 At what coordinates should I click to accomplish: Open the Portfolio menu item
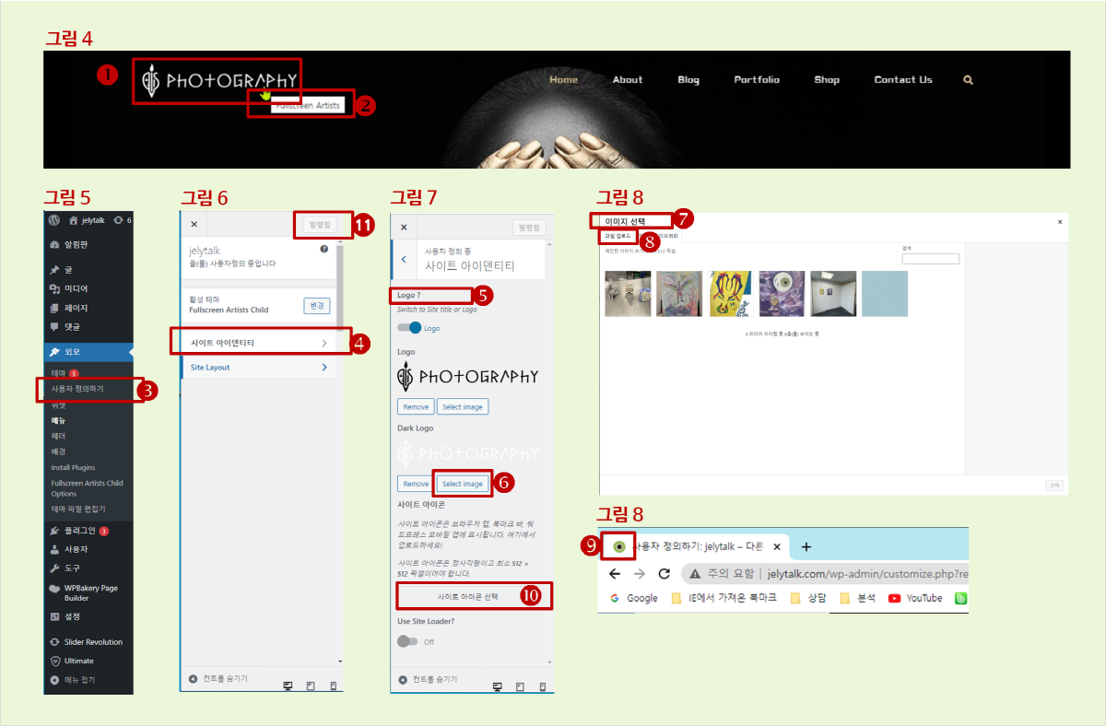[757, 80]
